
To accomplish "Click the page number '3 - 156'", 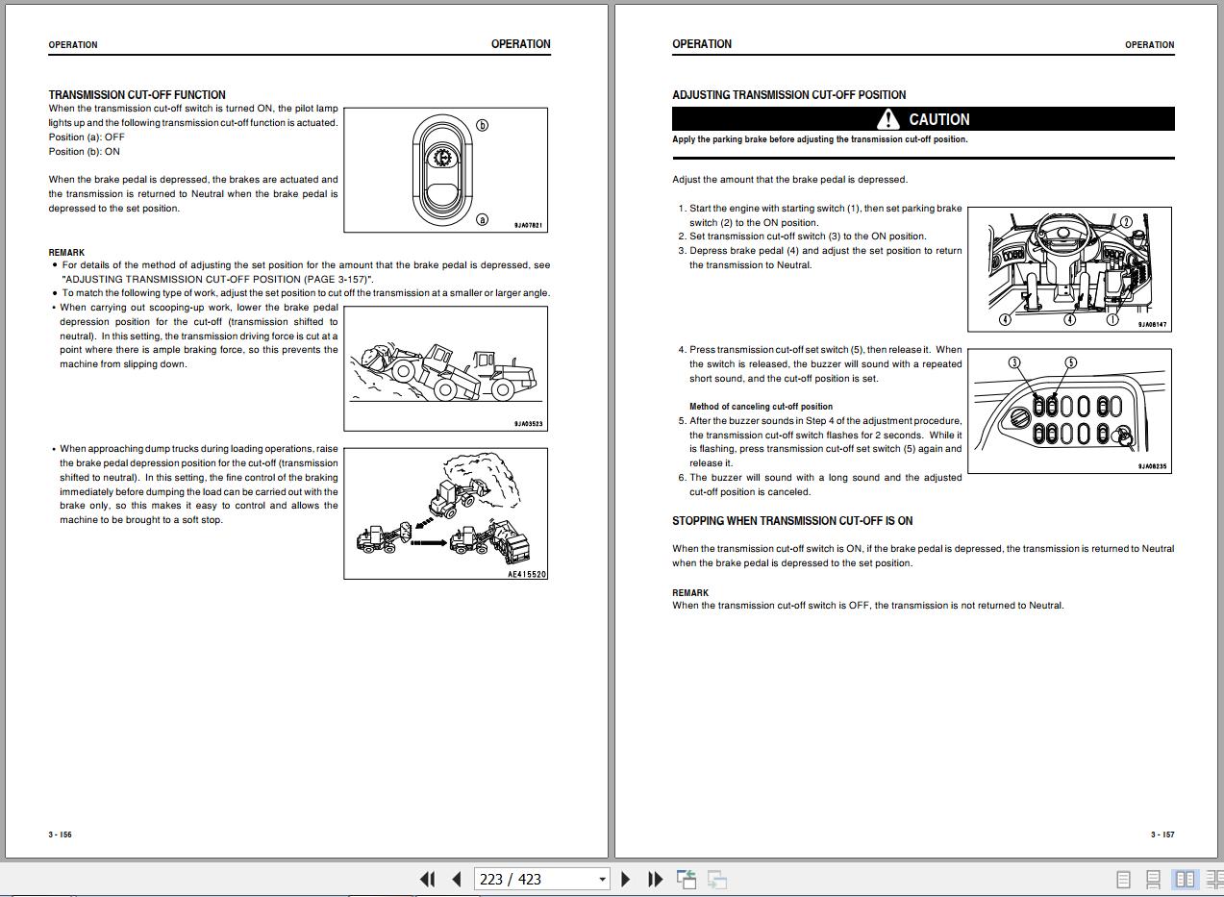I will pyautogui.click(x=61, y=835).
